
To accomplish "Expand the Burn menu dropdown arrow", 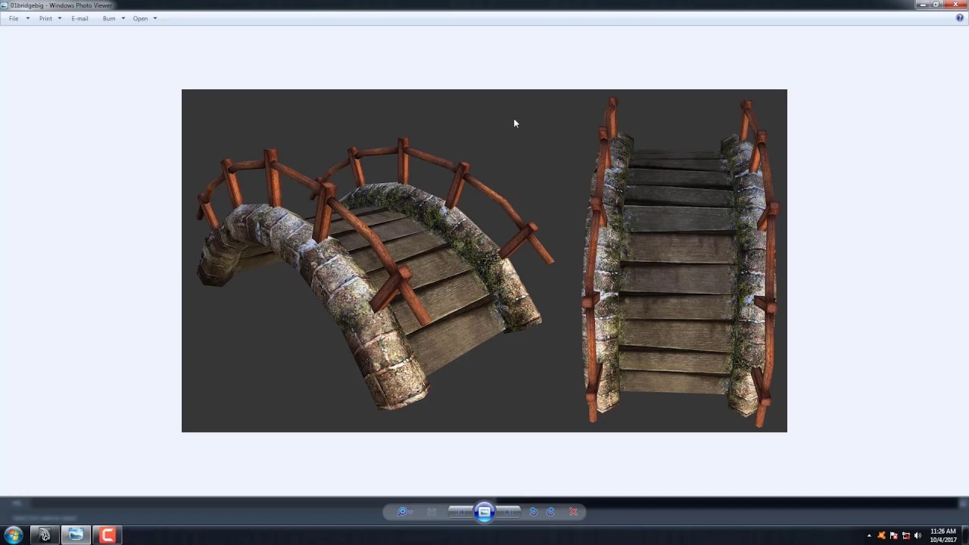I will 122,18.
